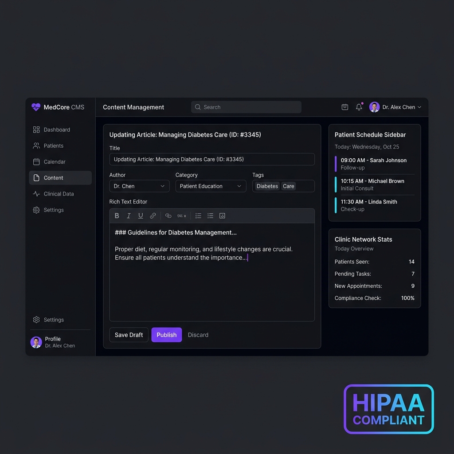
Task: Click the Discard link
Action: (198, 335)
